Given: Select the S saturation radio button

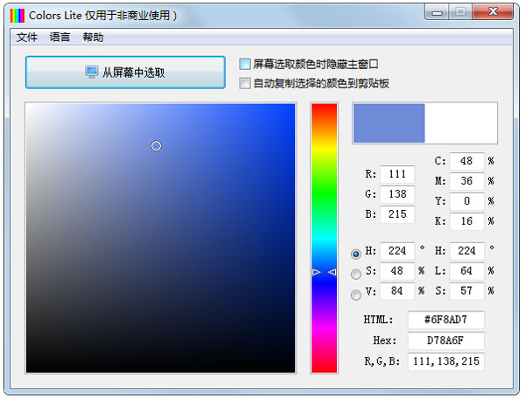Looking at the screenshot, I should 356,274.
